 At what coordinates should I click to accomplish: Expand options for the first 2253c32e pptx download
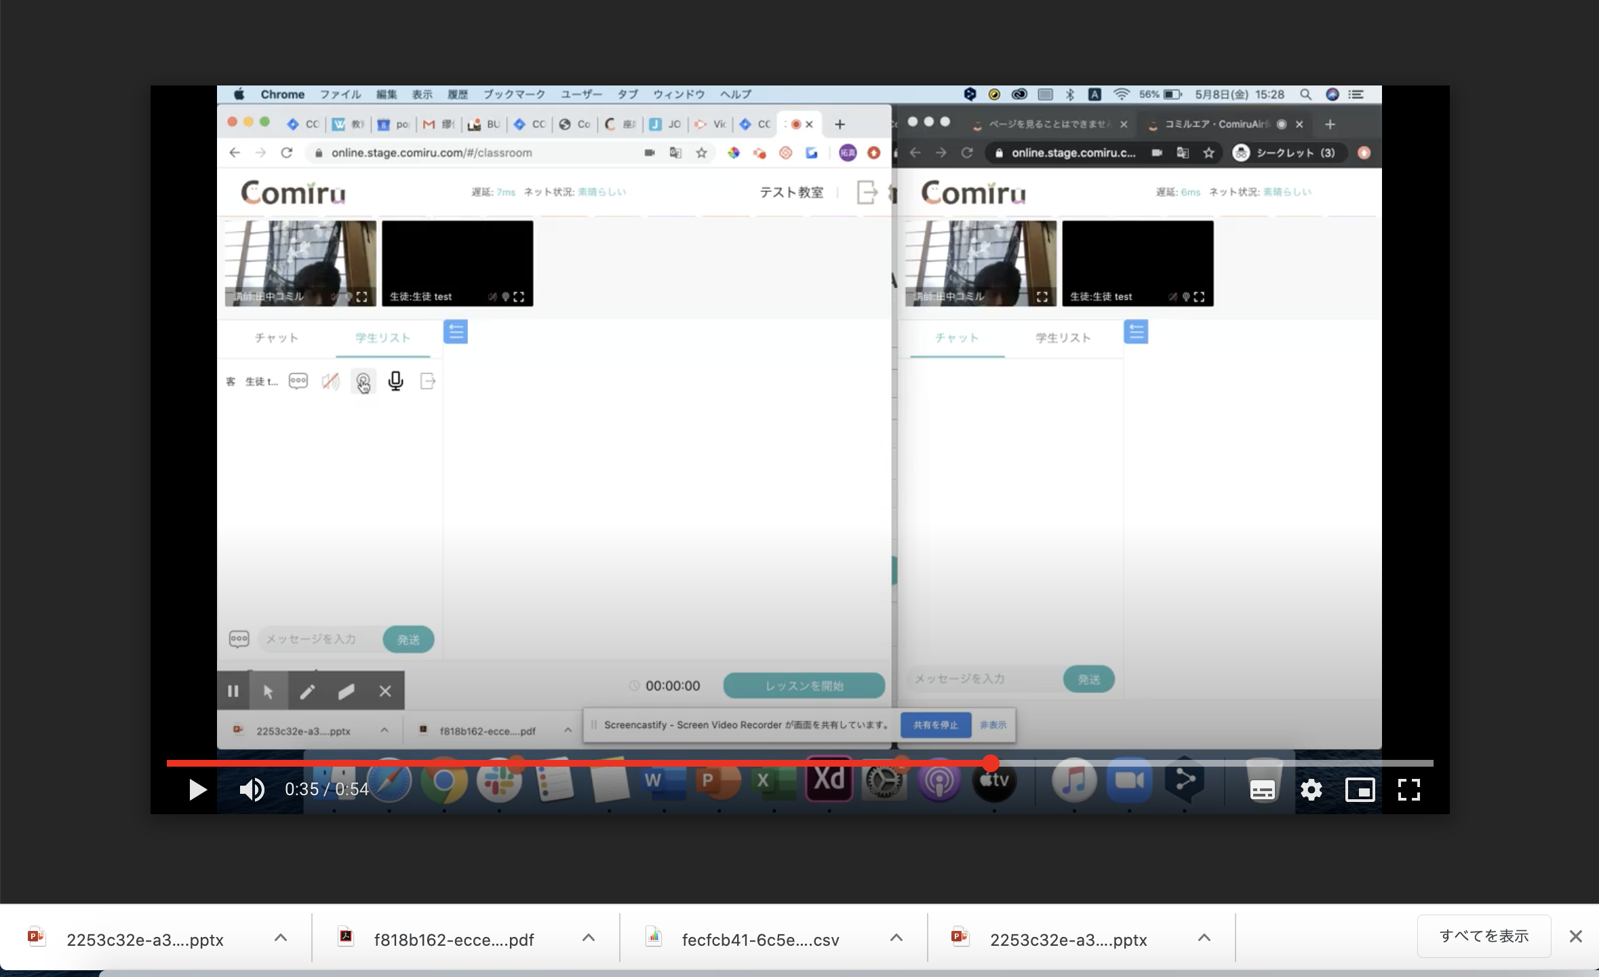point(280,938)
